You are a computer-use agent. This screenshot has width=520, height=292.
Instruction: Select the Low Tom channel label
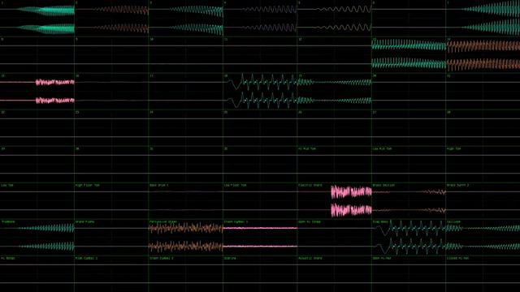(7, 186)
